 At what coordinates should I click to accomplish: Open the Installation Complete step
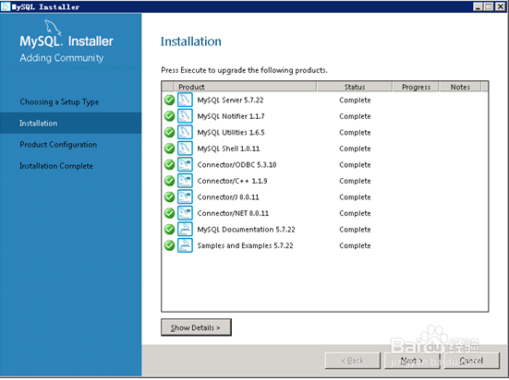click(56, 166)
